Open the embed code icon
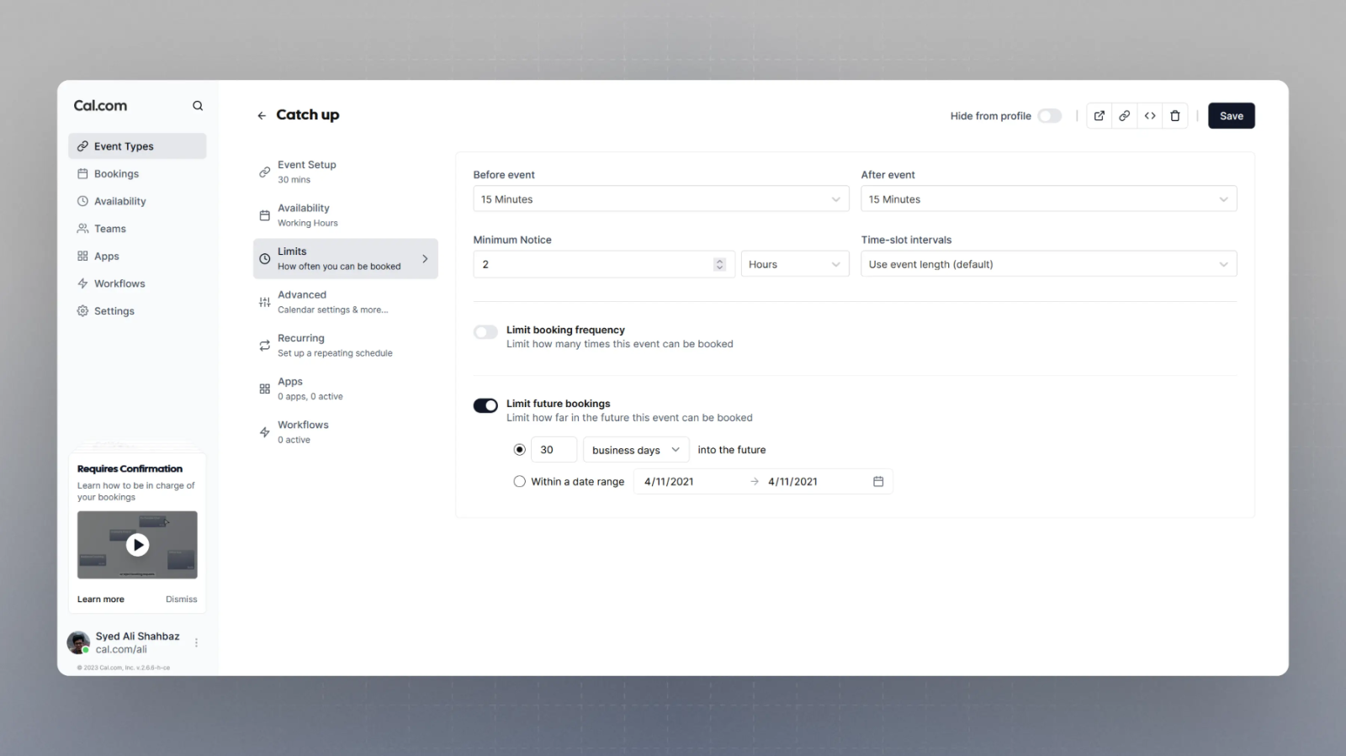 [1150, 116]
